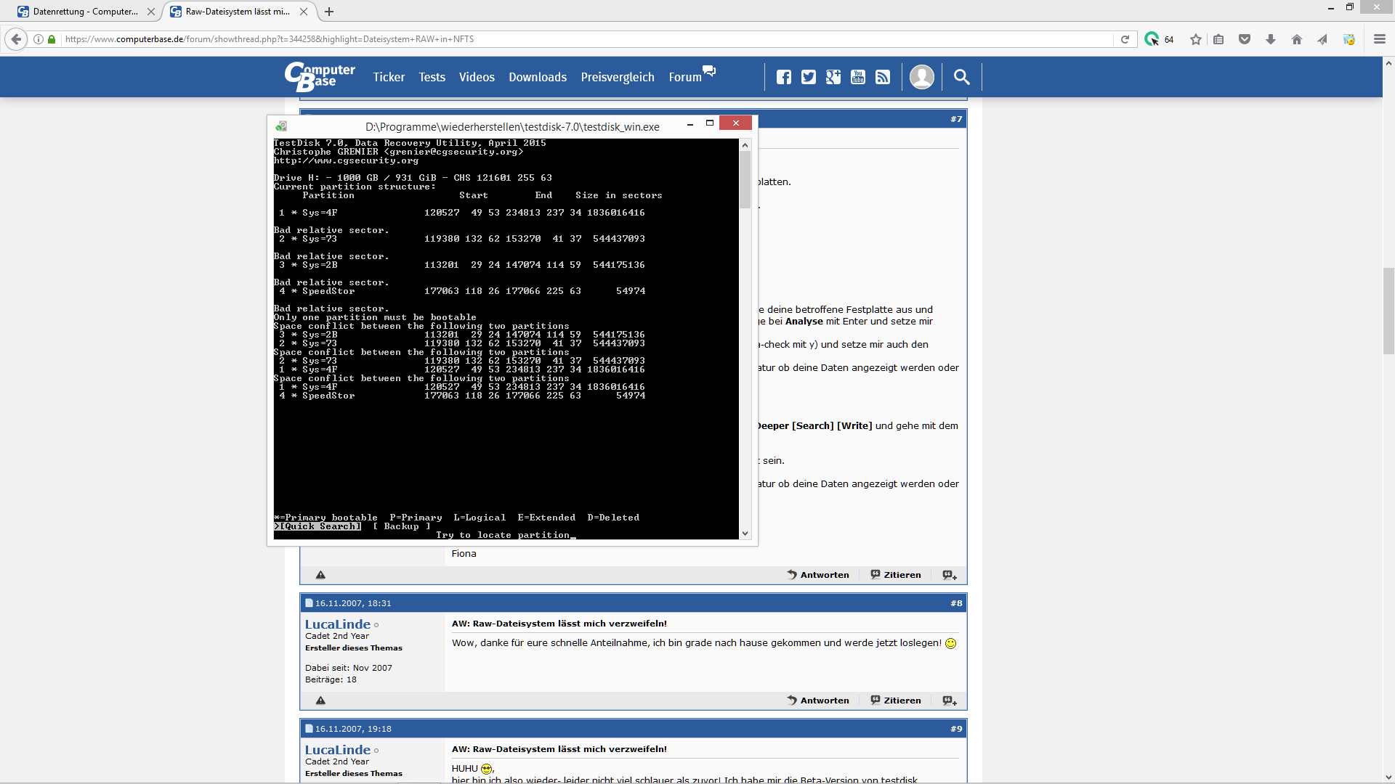Open ComputerBase YouTube icon
The image size is (1395, 784).
coord(858,77)
